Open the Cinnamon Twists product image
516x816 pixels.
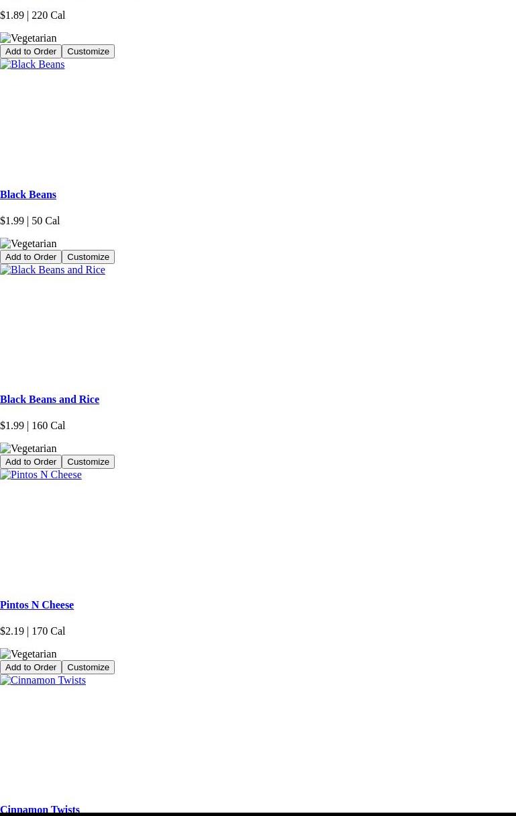click(43, 680)
